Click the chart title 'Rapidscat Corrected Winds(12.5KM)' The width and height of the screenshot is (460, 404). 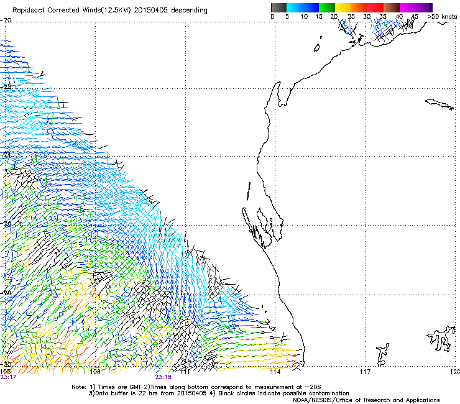pos(71,11)
